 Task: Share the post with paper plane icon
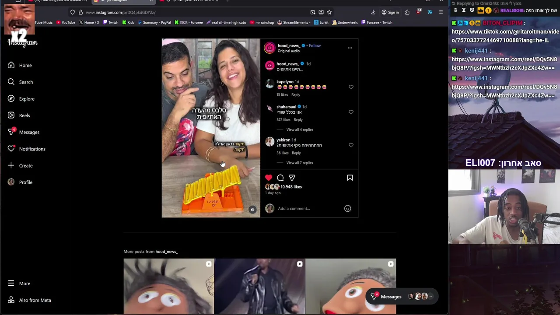pos(292,178)
